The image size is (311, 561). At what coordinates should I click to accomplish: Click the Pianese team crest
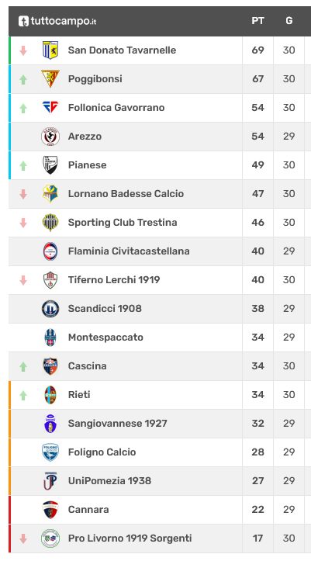tap(50, 165)
